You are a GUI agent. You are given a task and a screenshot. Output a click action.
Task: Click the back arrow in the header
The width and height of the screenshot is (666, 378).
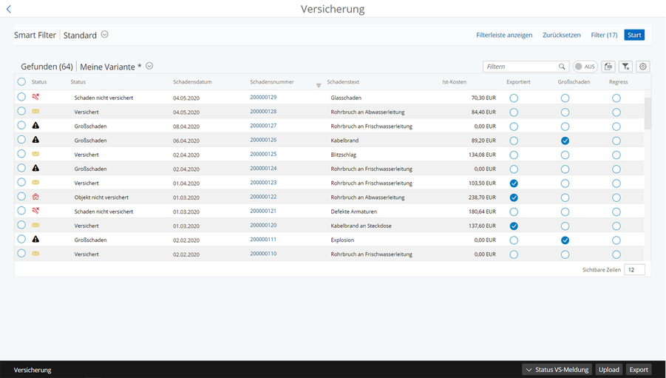pos(9,10)
